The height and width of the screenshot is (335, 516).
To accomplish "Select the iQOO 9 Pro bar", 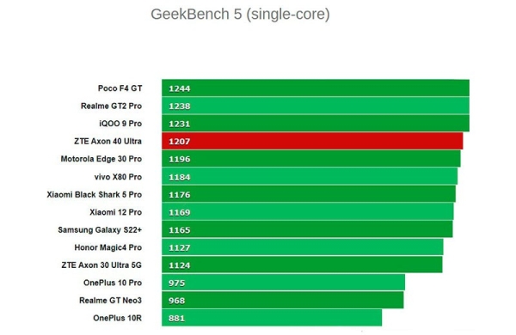I will click(x=316, y=124).
